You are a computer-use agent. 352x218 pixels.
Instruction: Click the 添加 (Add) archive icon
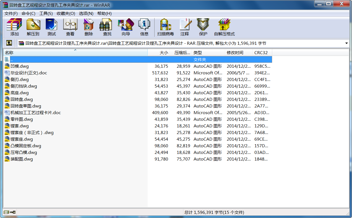pyautogui.click(x=14, y=27)
